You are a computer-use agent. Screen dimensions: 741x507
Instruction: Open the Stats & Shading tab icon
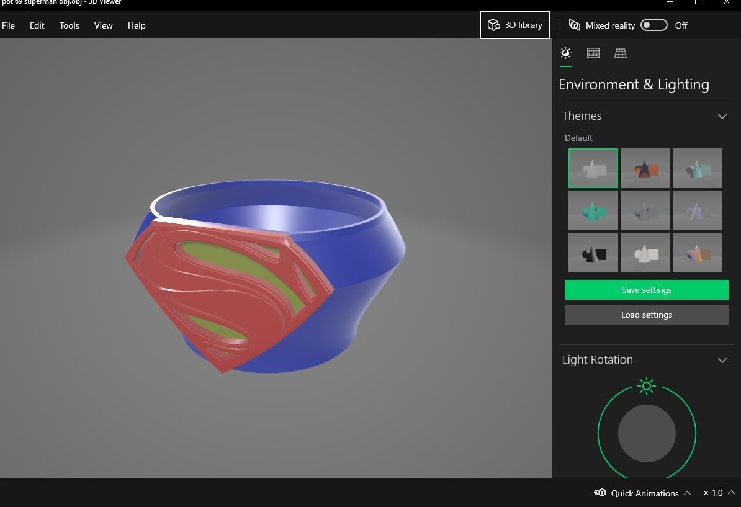coord(593,53)
